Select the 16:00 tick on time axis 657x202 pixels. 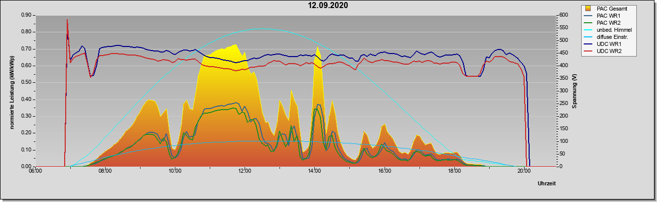click(x=384, y=171)
